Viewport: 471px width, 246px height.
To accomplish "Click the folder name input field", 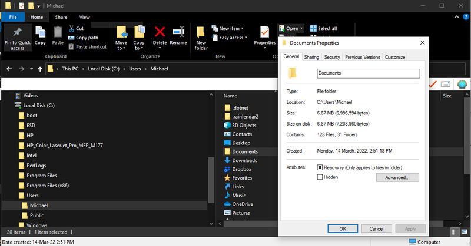I will click(367, 73).
